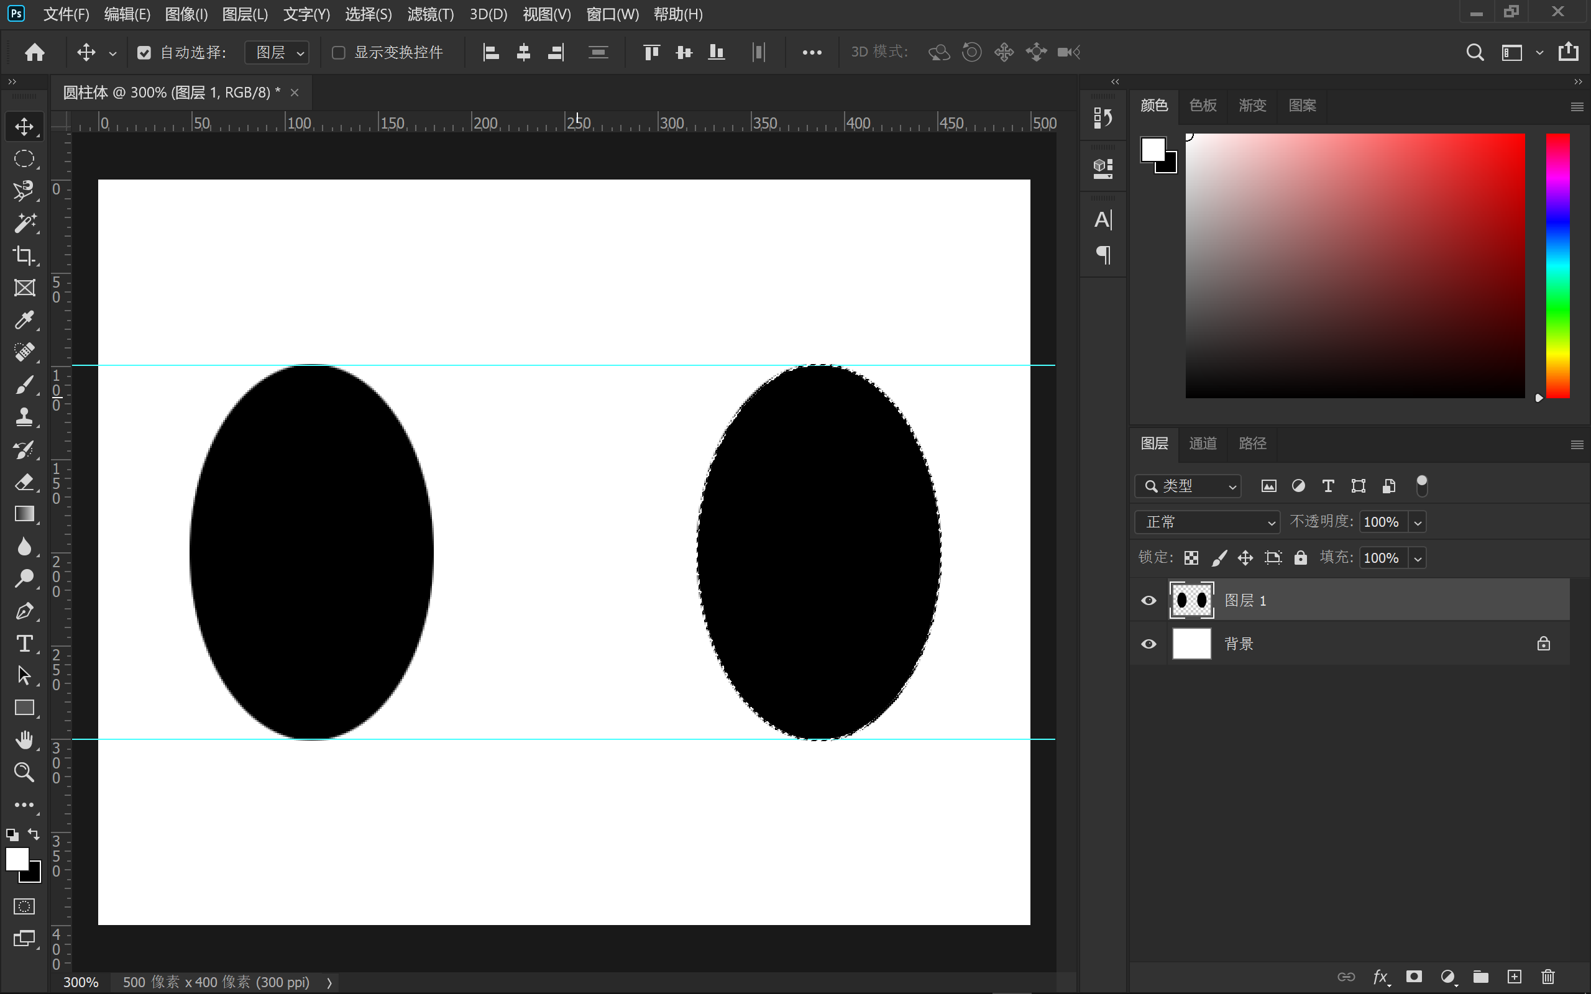
Task: Open the opacity 不透明度 slider arrow
Action: [x=1418, y=522]
